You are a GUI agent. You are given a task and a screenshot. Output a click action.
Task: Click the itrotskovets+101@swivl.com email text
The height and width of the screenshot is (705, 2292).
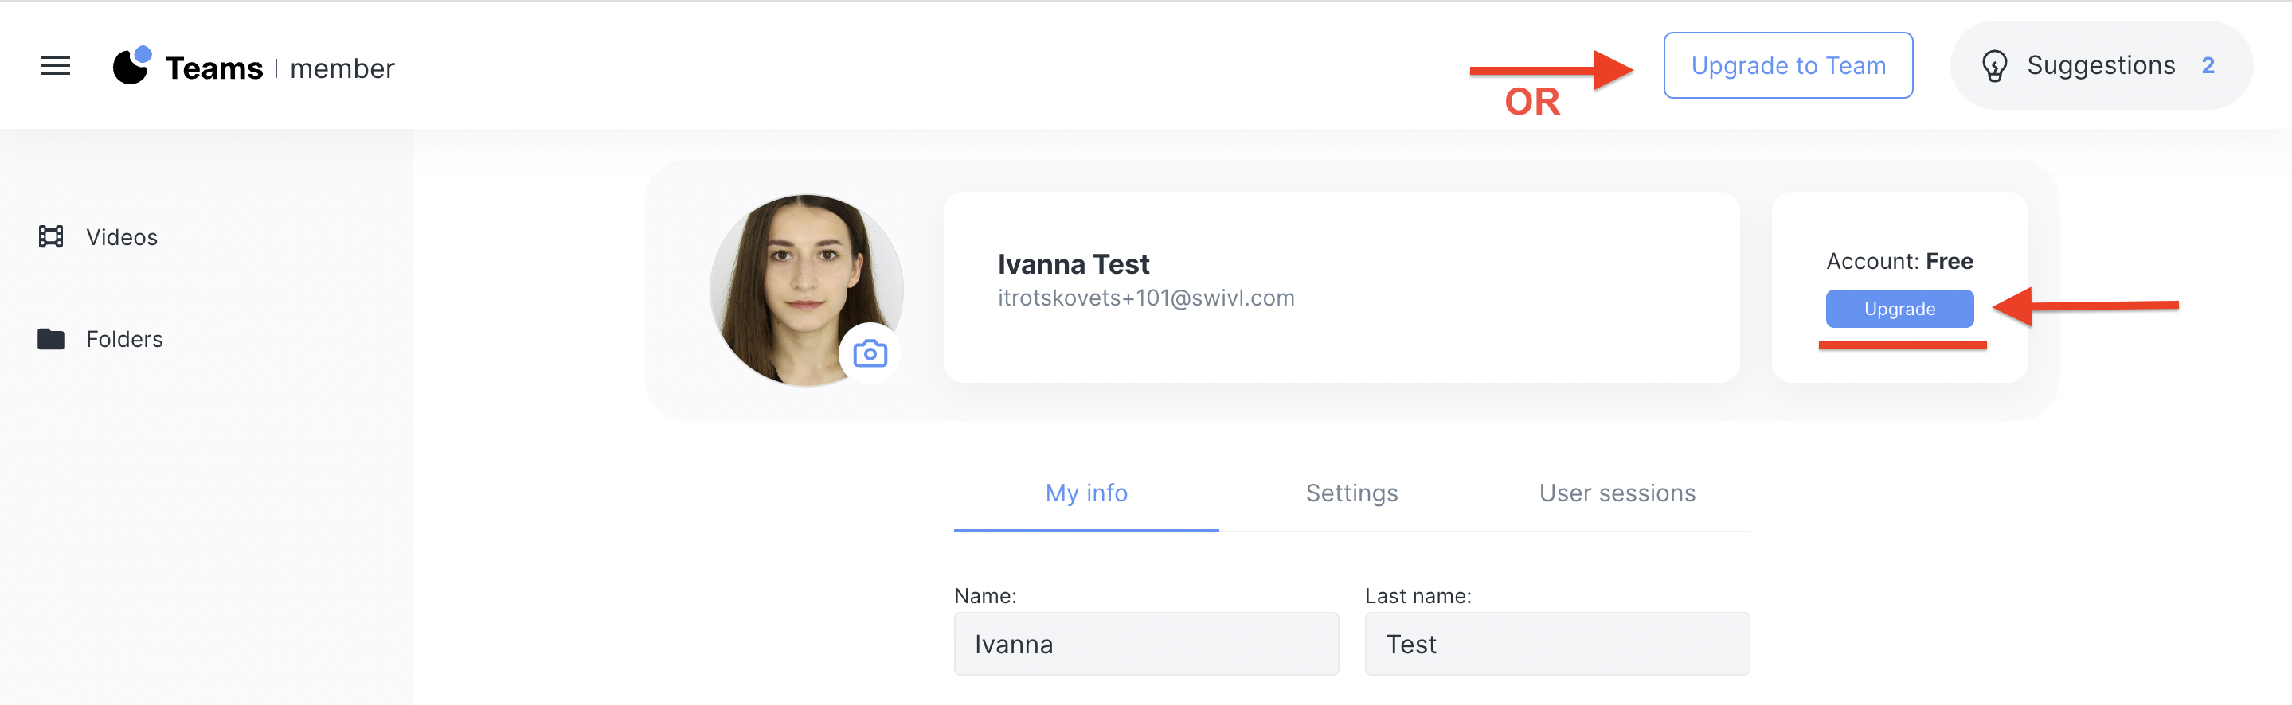(1145, 298)
